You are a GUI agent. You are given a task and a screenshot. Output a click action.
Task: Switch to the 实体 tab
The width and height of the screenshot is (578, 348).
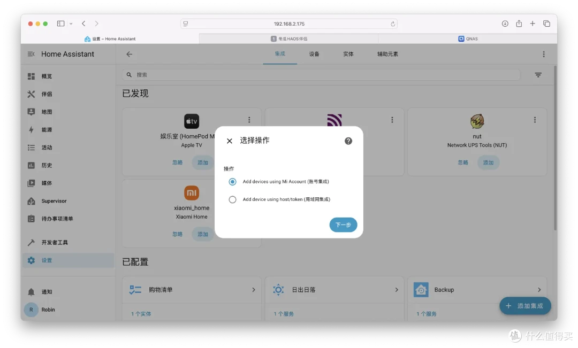point(348,54)
